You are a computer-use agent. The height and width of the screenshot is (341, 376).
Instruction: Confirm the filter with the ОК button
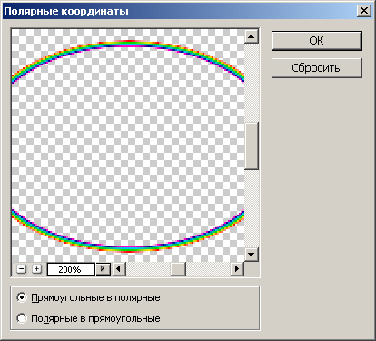[317, 41]
